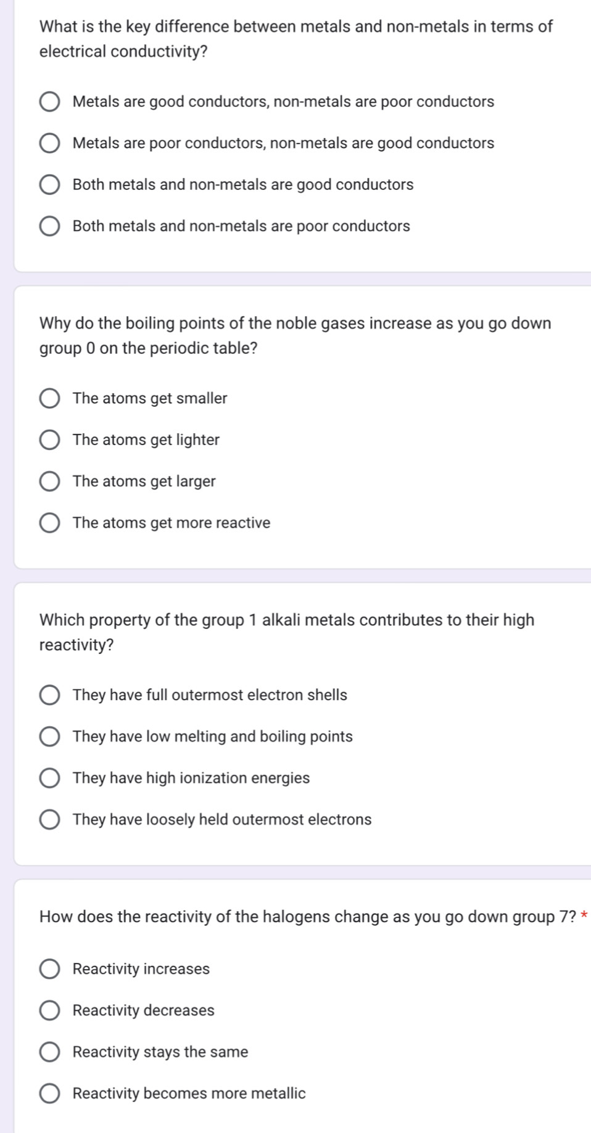Click the electrical conductivity question text
The height and width of the screenshot is (1133, 591).
[x=295, y=39]
